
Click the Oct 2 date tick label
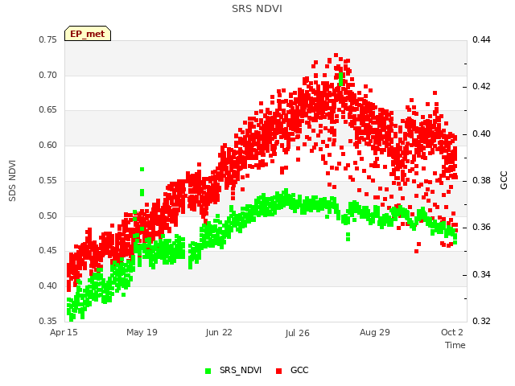point(452,332)
